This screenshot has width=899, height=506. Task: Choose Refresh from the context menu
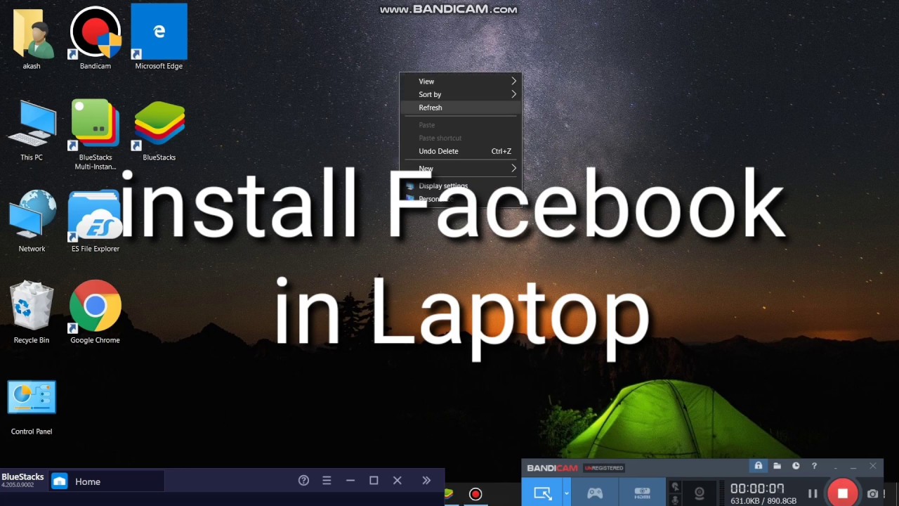click(460, 108)
